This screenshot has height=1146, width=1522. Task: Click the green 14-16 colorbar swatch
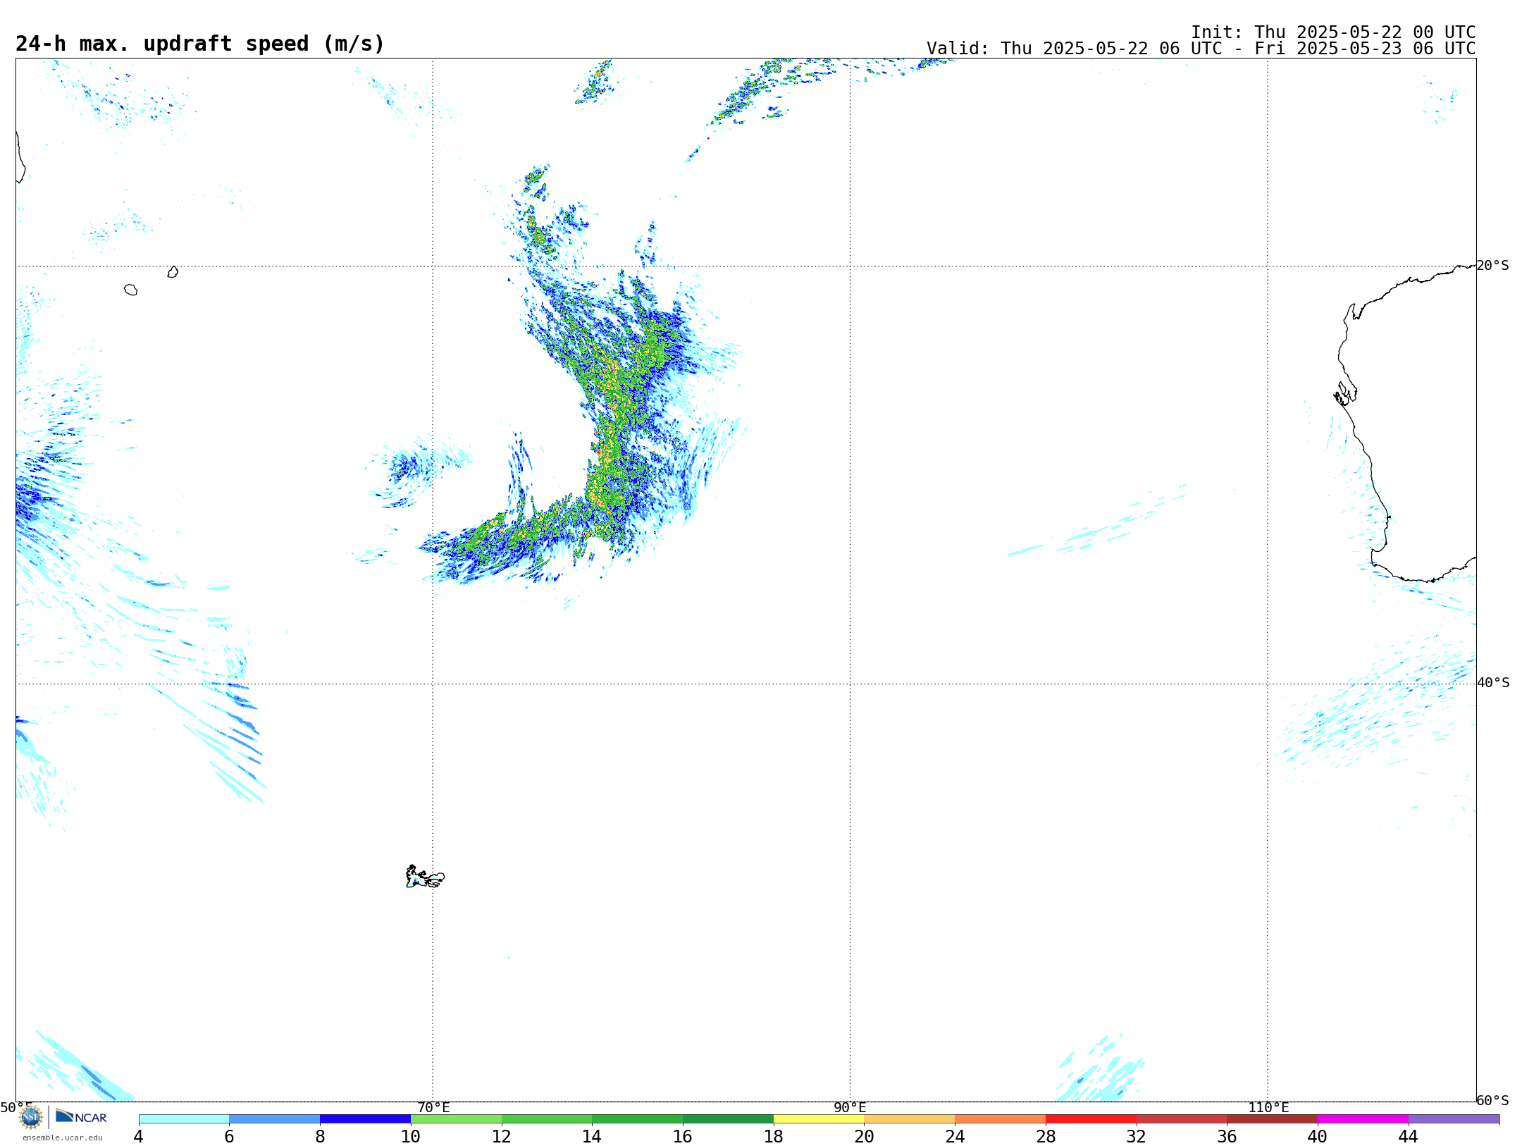[638, 1119]
